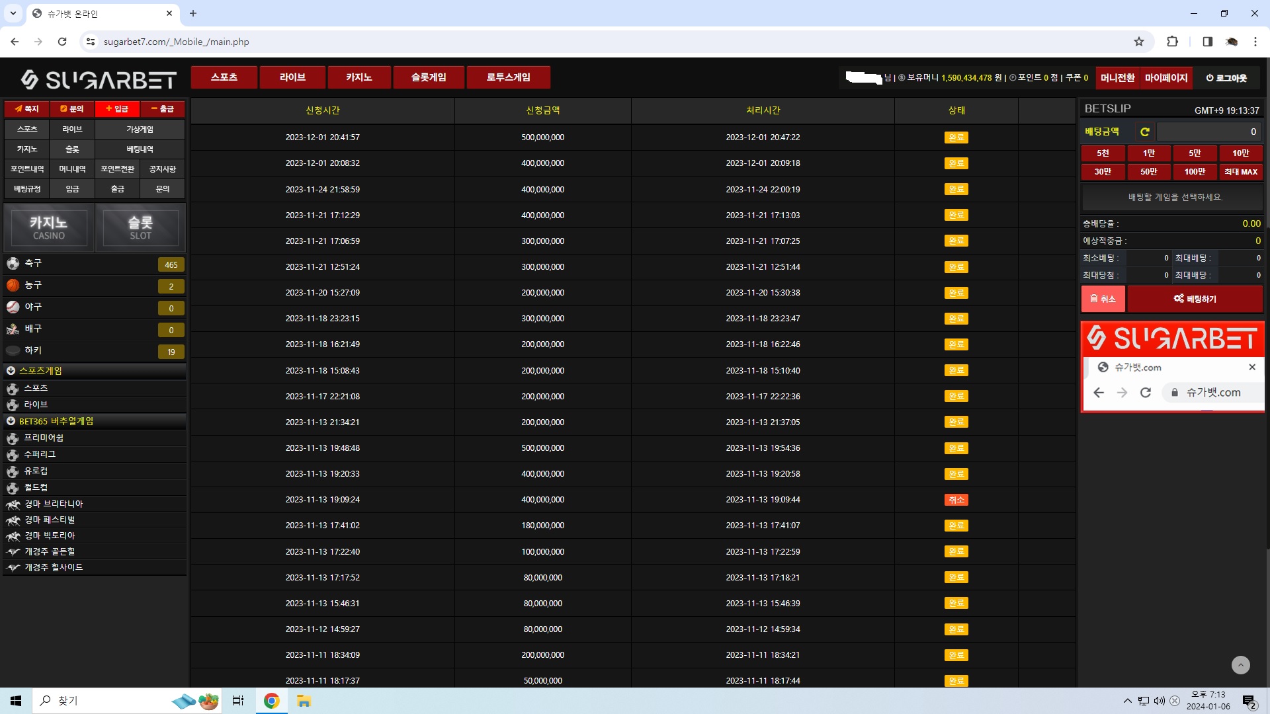
Task: Click the 머니전환 button
Action: click(x=1117, y=78)
